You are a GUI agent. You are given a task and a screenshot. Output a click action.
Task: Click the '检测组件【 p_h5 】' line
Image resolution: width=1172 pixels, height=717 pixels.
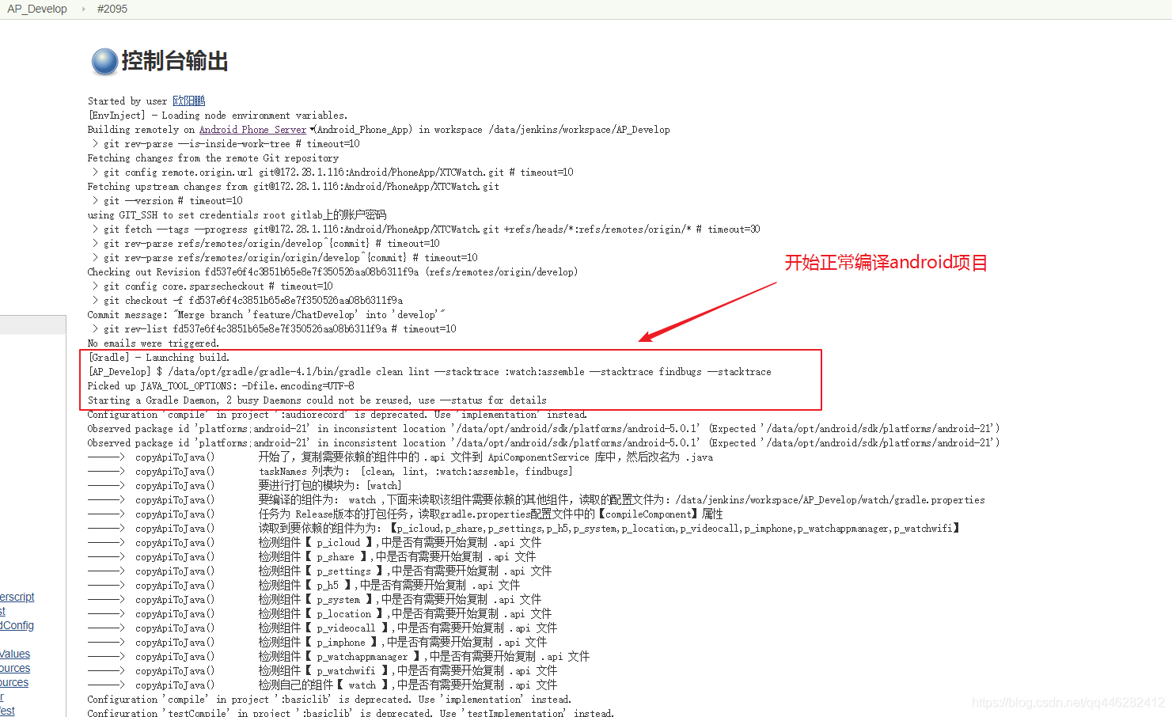[304, 586]
